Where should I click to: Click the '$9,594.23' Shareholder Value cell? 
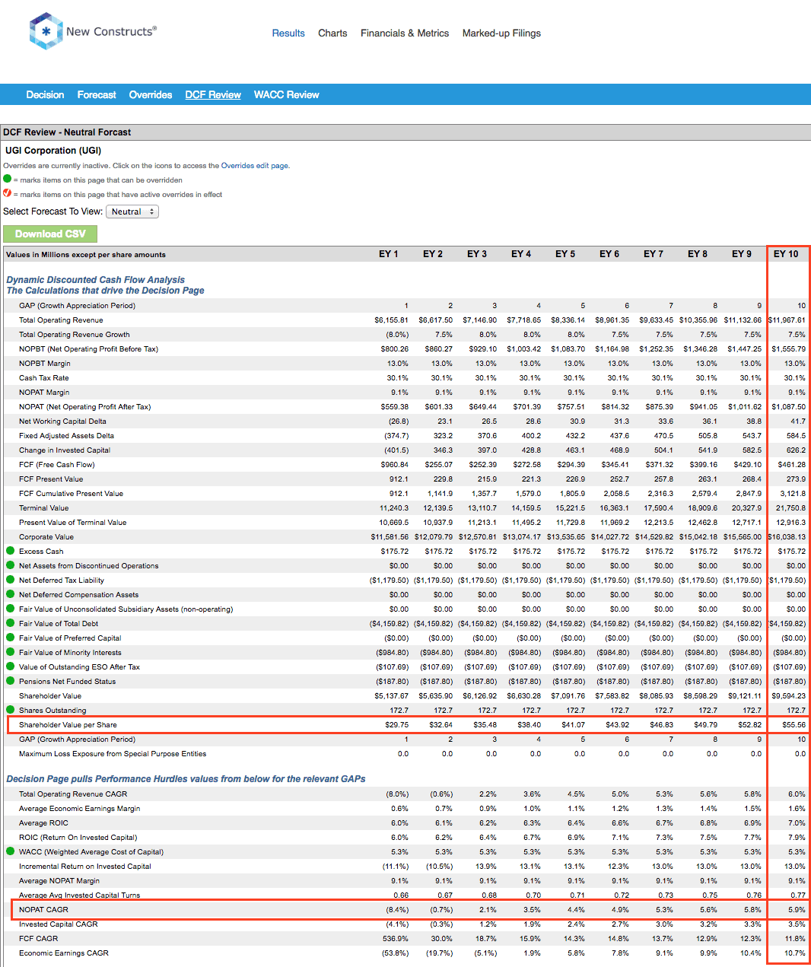tap(789, 696)
